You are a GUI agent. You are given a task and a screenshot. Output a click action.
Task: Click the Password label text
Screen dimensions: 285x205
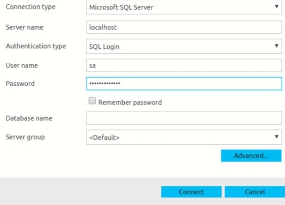20,83
